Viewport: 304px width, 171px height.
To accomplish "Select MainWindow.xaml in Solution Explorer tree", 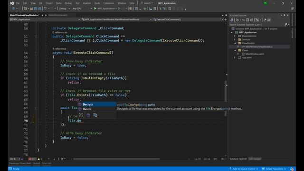I will 255,54.
